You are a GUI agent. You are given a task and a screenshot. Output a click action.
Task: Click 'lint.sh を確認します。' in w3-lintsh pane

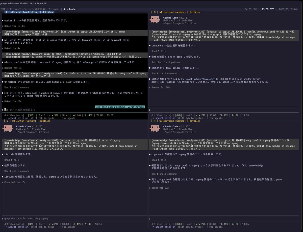coord(18,154)
